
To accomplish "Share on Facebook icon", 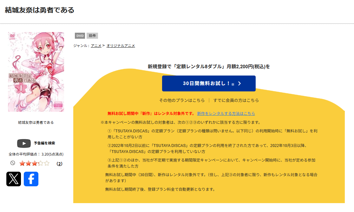I will click(x=31, y=179).
